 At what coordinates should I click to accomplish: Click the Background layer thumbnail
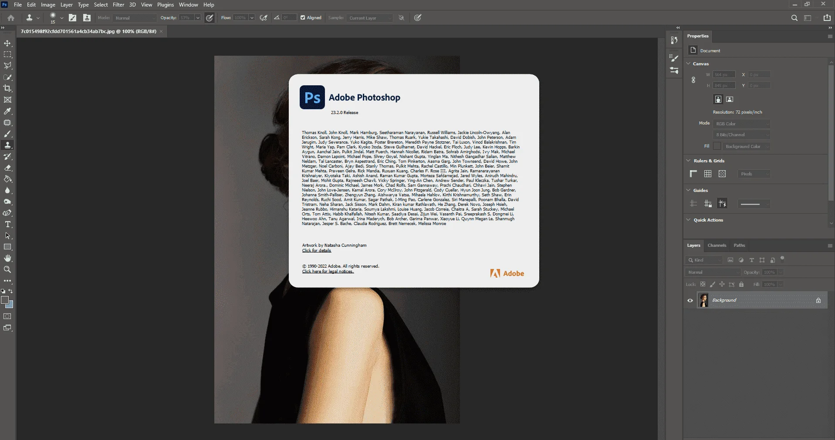[703, 300]
